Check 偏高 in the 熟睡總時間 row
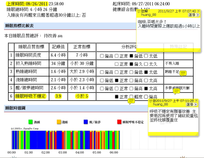 coord(102,72)
